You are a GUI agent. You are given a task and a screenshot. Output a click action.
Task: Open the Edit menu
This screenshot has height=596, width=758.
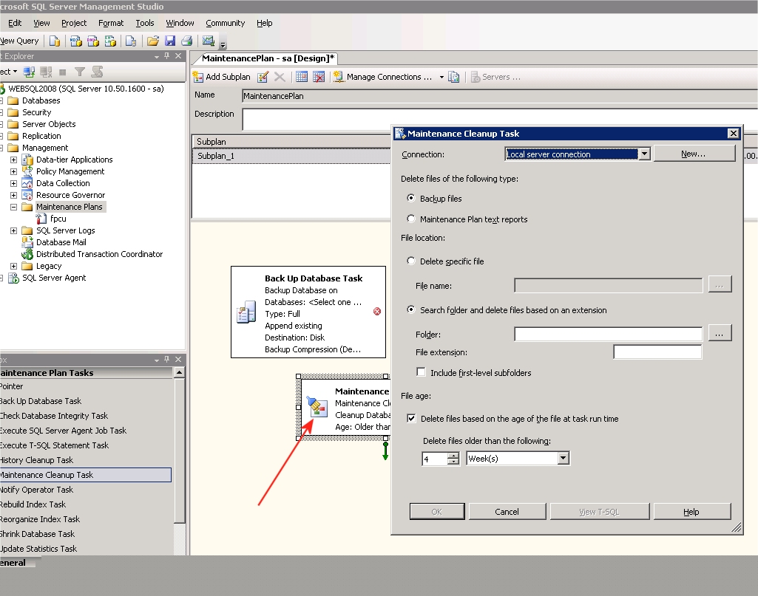click(x=15, y=23)
